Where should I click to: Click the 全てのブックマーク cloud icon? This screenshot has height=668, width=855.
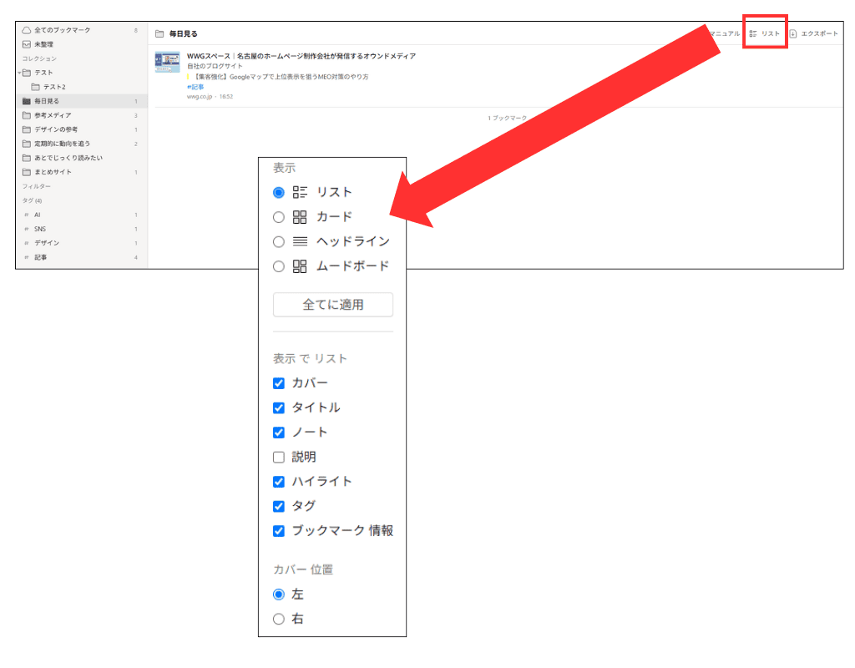(x=25, y=29)
